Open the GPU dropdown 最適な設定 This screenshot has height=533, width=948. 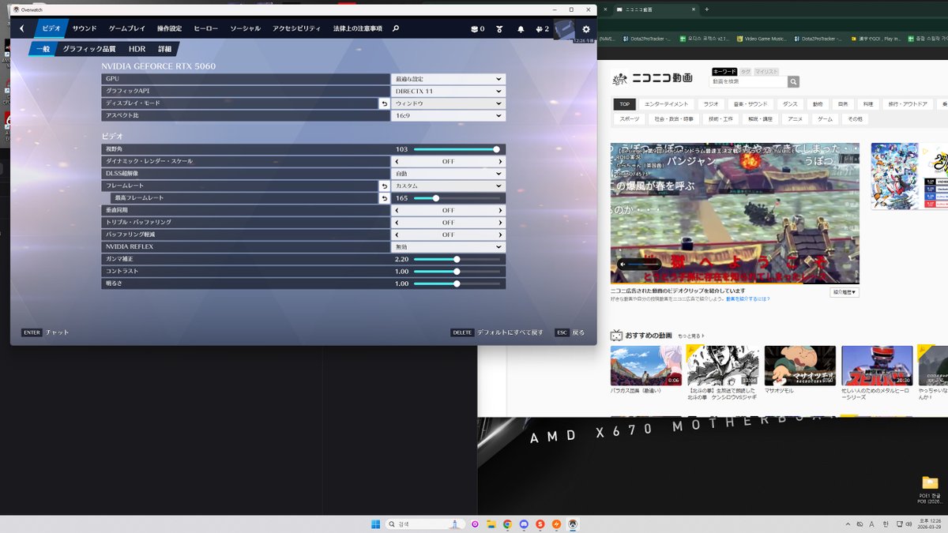448,79
